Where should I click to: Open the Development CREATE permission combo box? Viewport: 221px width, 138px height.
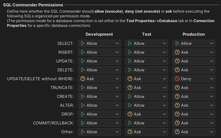[x=99, y=96]
